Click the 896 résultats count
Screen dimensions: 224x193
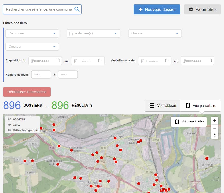pos(60,106)
